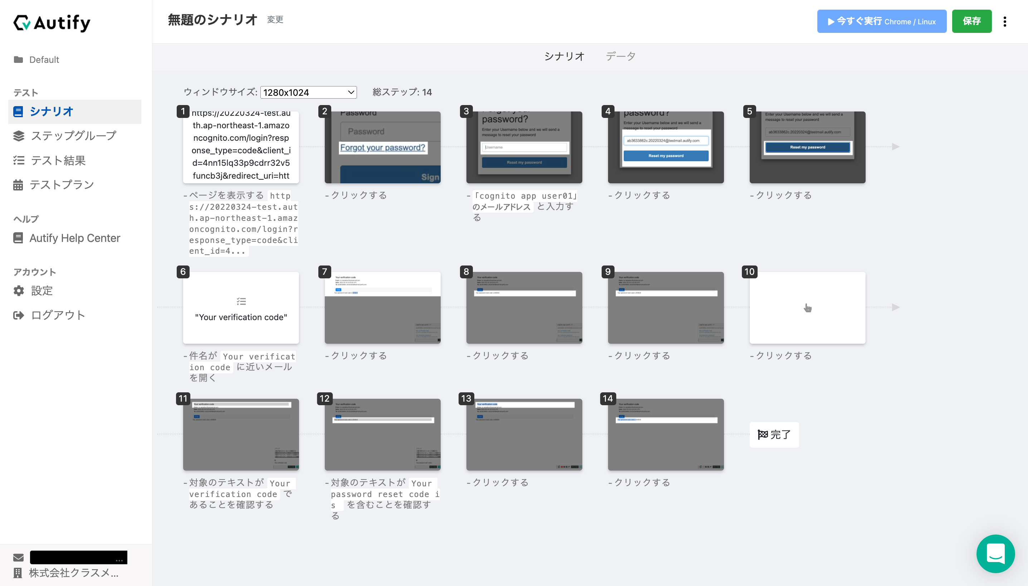
Task: Open Autify Help Center link
Action: pyautogui.click(x=74, y=238)
